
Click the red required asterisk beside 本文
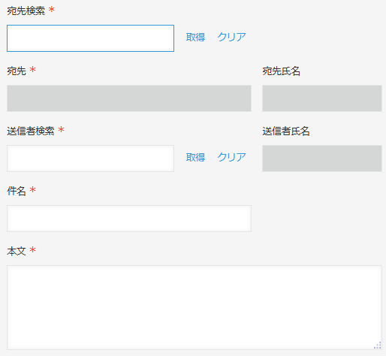click(33, 250)
